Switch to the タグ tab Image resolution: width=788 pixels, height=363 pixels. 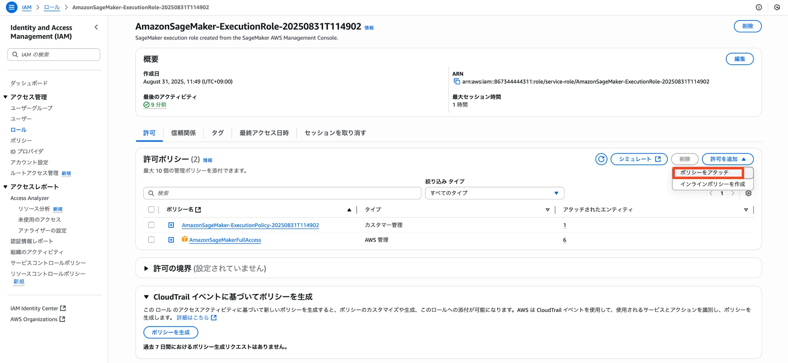[218, 133]
